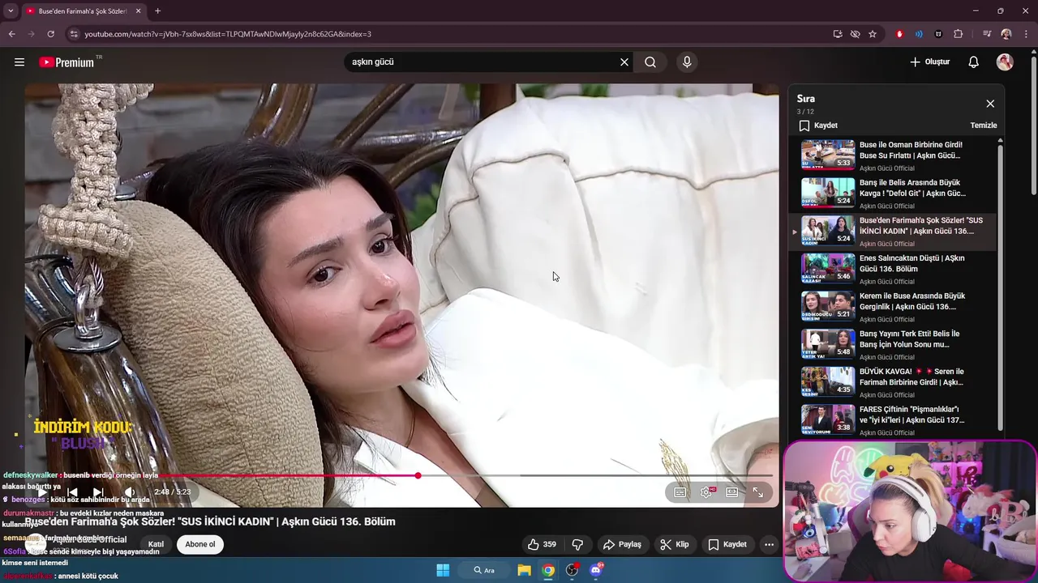Click site info icon in address bar
1038x583 pixels.
[73, 34]
